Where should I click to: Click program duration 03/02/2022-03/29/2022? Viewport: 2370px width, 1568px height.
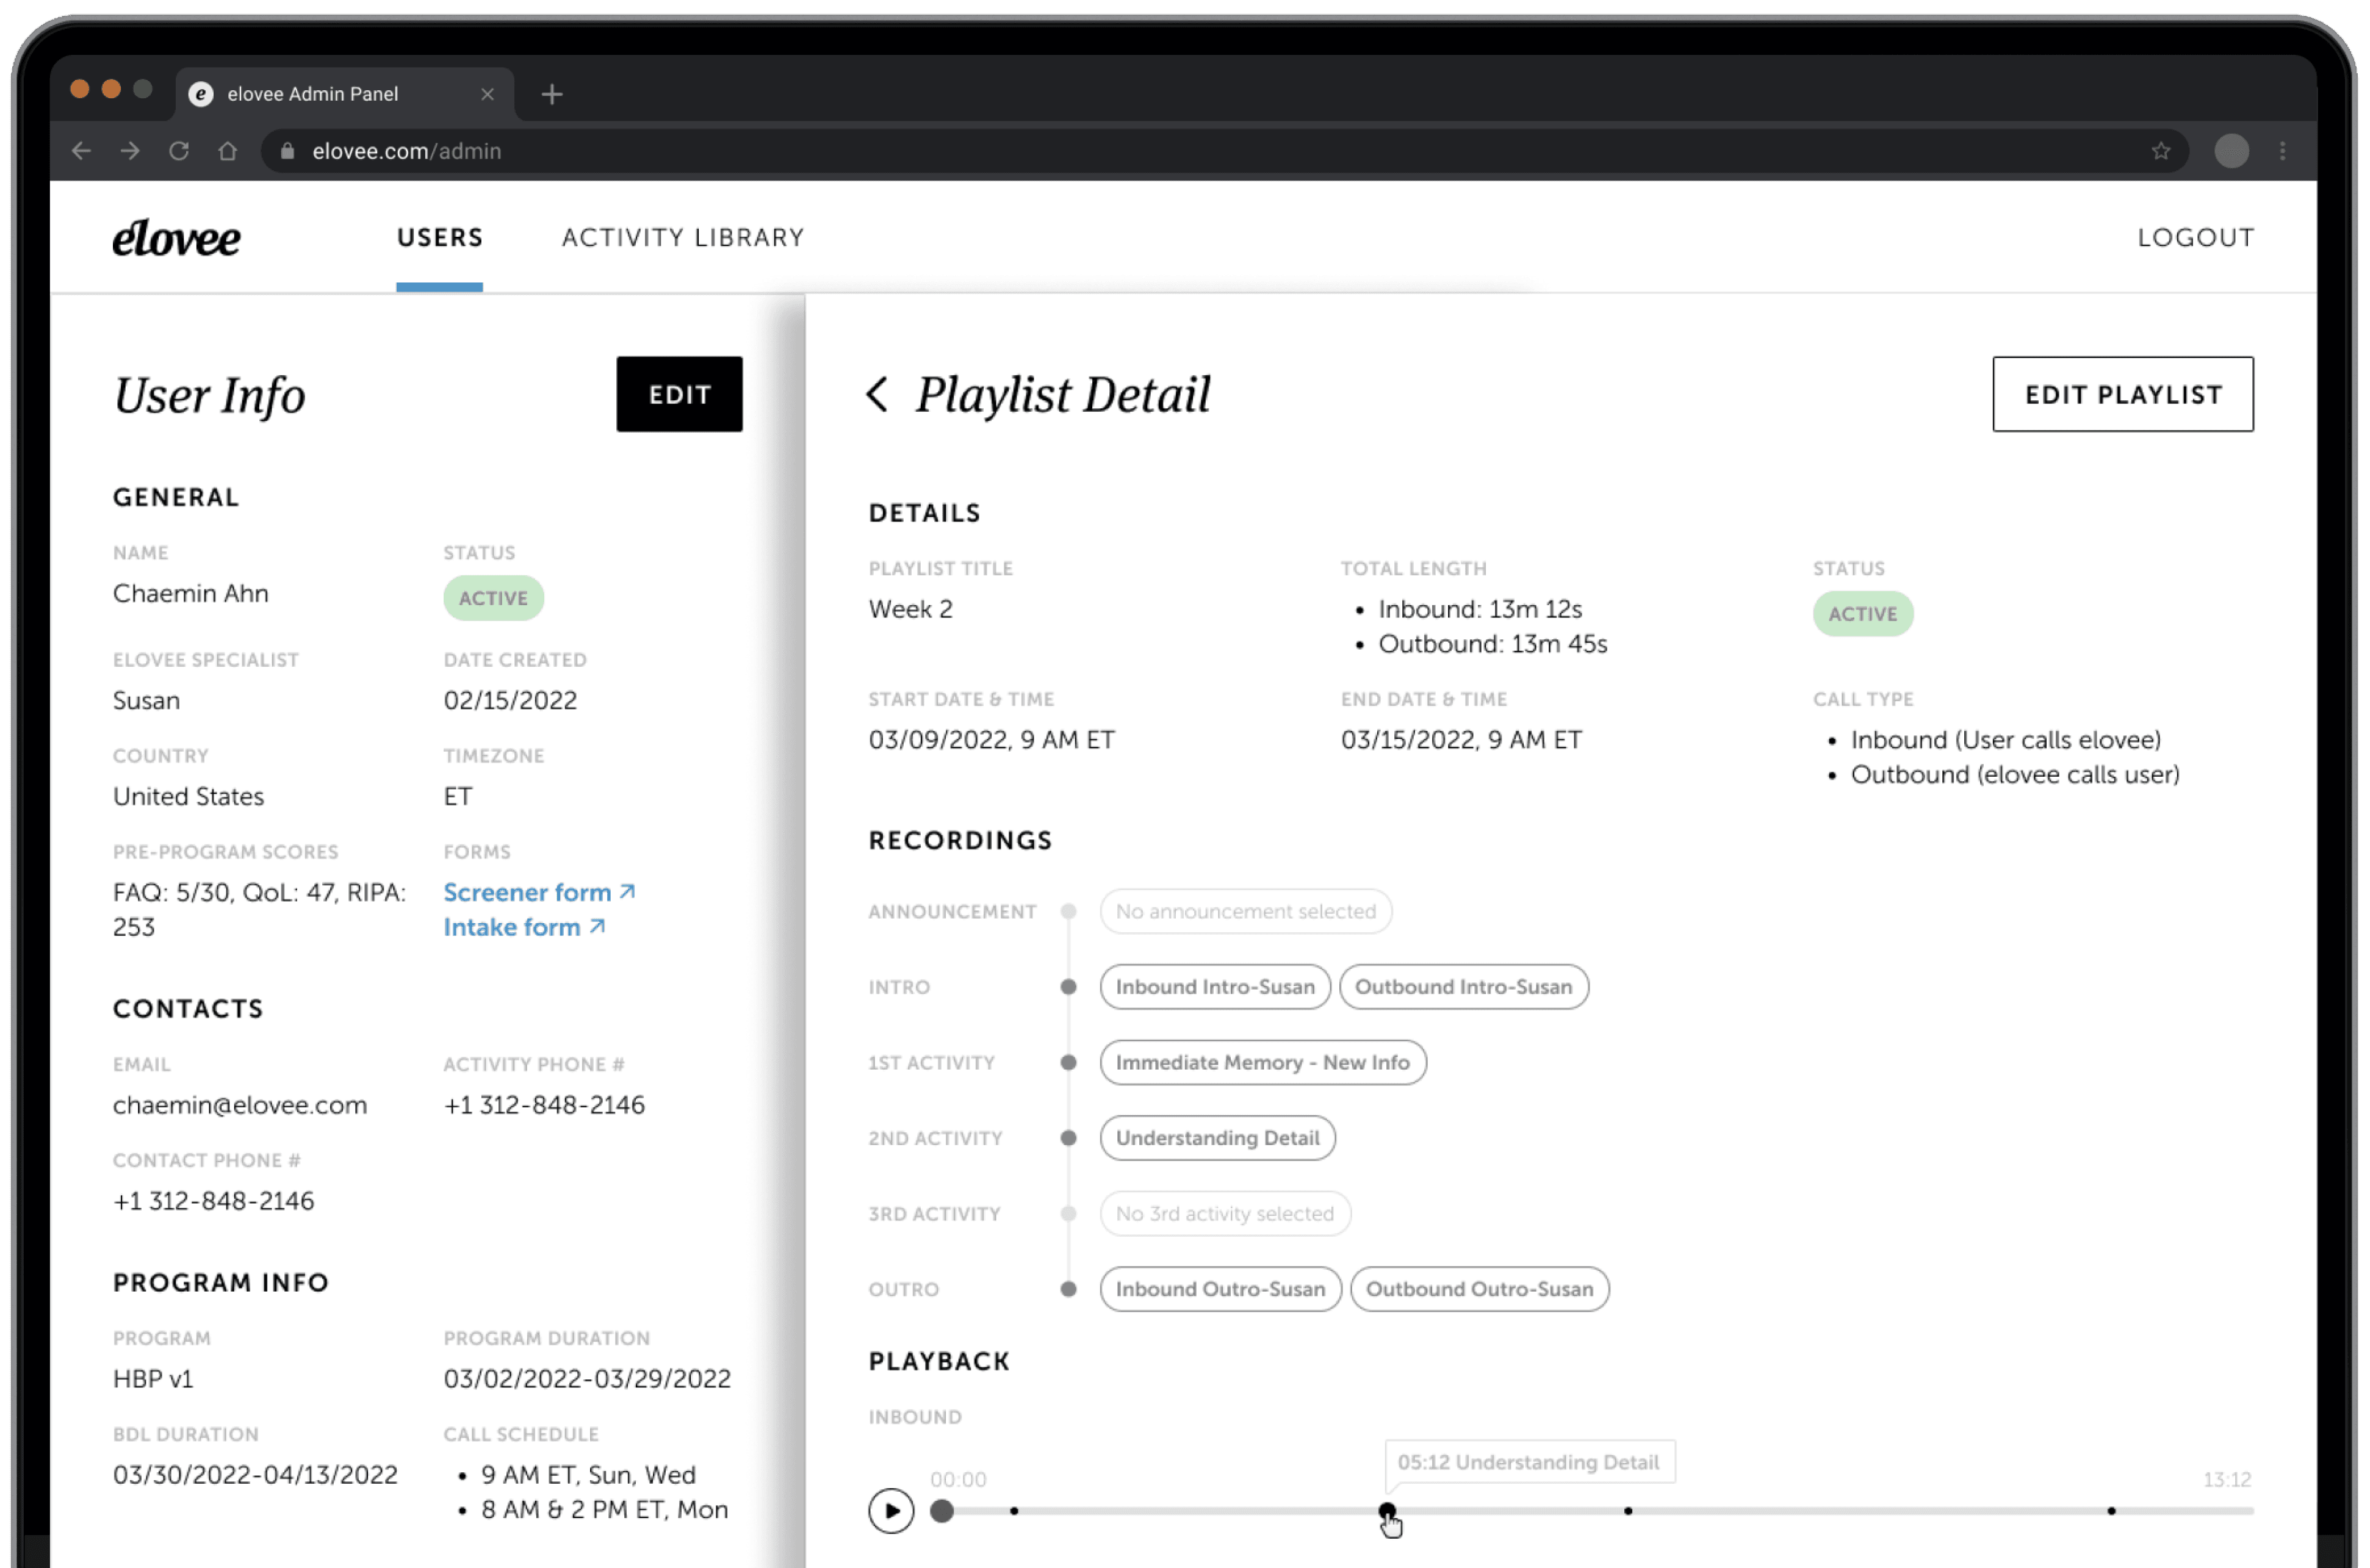click(588, 1379)
